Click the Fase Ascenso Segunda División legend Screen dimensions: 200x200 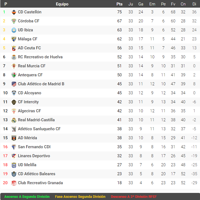pos(80,196)
